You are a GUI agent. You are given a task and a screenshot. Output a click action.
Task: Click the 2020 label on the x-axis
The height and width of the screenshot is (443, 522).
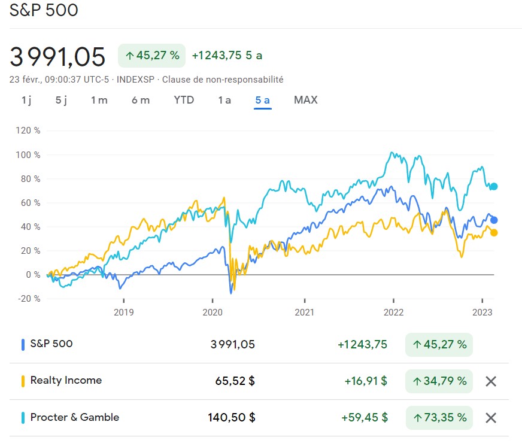(213, 312)
